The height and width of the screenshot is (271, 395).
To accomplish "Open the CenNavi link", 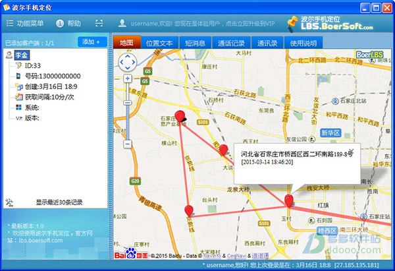I will pos(236,256).
